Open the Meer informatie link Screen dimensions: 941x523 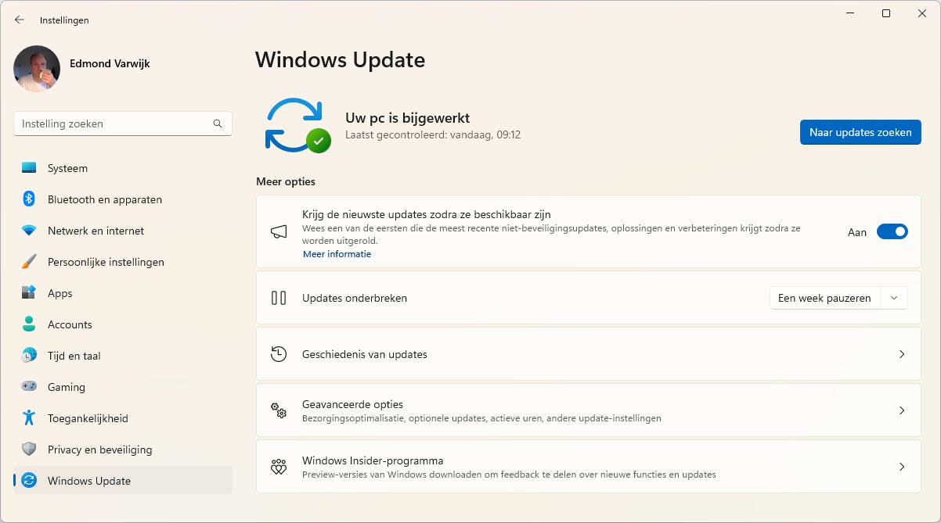click(x=337, y=254)
